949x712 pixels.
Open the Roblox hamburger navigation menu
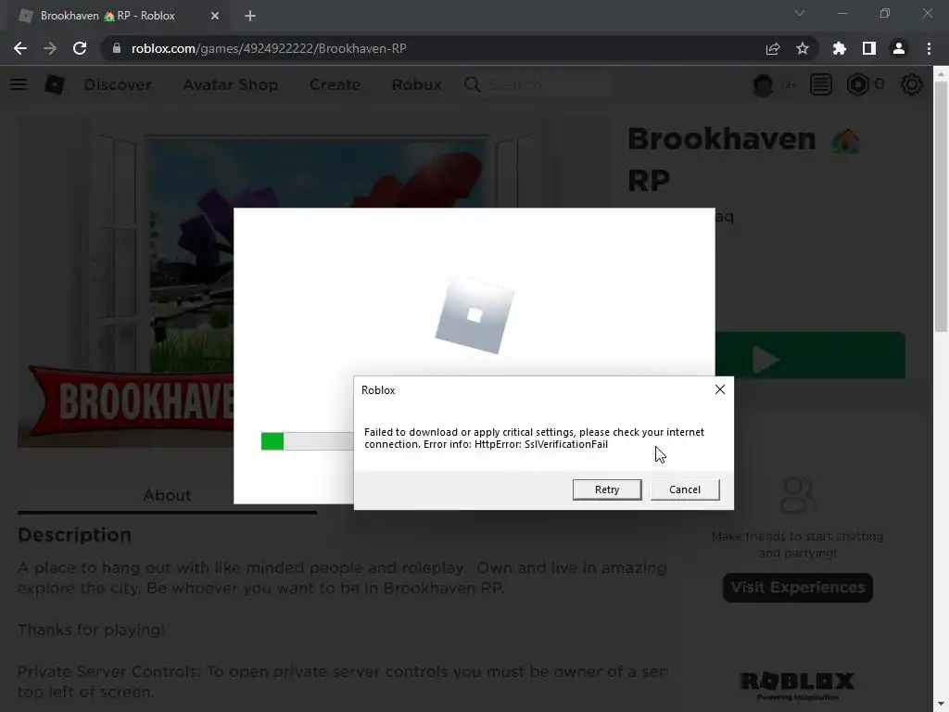click(19, 84)
